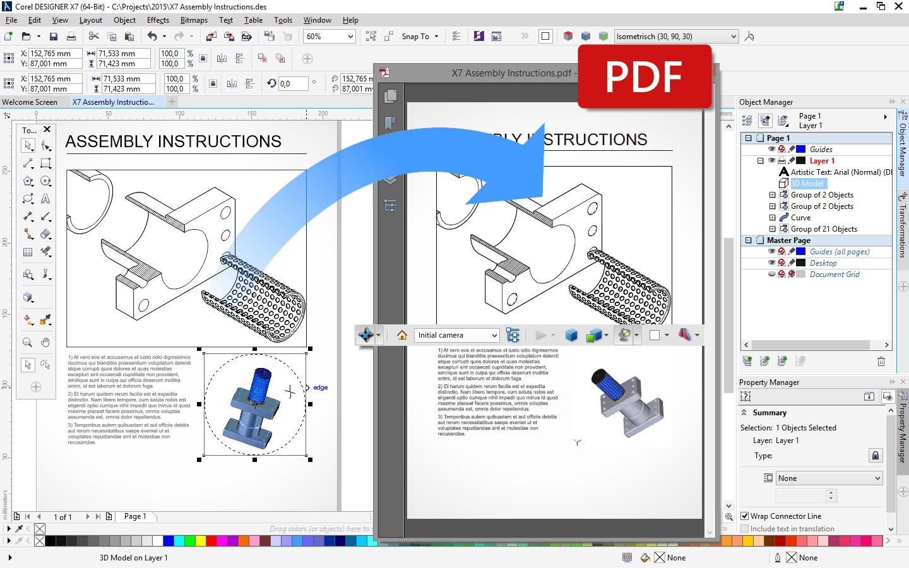Open the Tools menu
Viewport: 909px width, 568px height.
click(x=283, y=20)
